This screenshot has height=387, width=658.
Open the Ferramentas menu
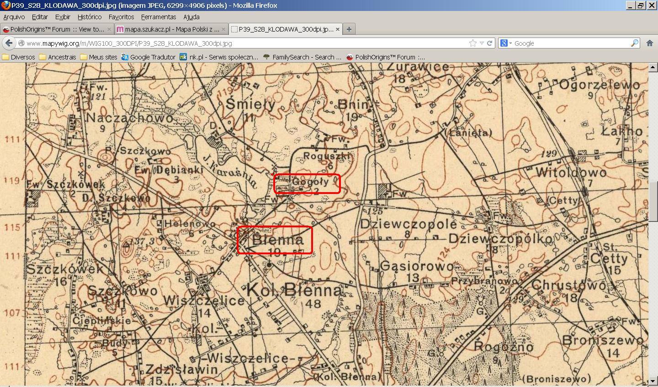pos(159,17)
